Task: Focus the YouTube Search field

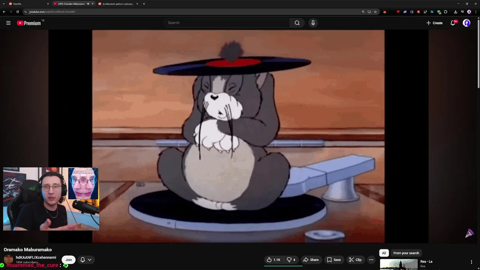Action: point(227,23)
